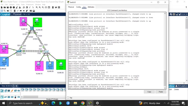This screenshot has height=106, width=188.
Task: Open the Tools menu
Action: (x=23, y=4)
